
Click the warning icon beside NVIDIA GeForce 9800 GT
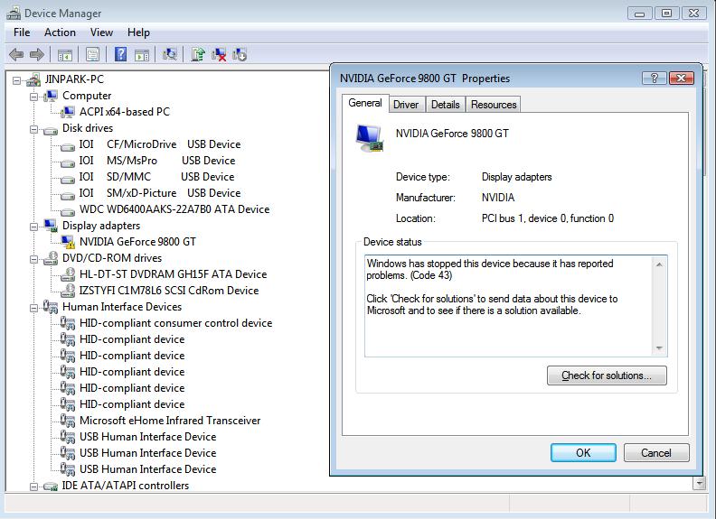(68, 242)
